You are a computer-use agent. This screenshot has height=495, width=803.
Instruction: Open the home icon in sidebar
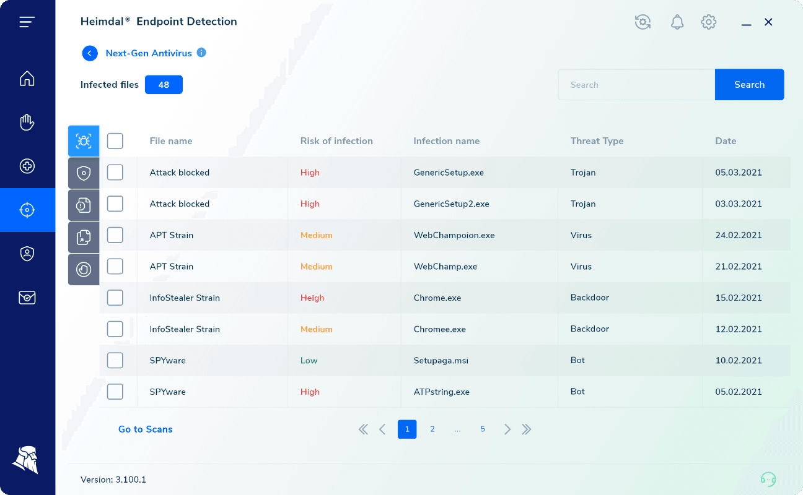(27, 79)
